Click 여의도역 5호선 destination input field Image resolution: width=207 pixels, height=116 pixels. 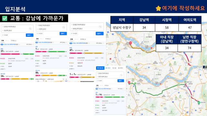(84, 29)
